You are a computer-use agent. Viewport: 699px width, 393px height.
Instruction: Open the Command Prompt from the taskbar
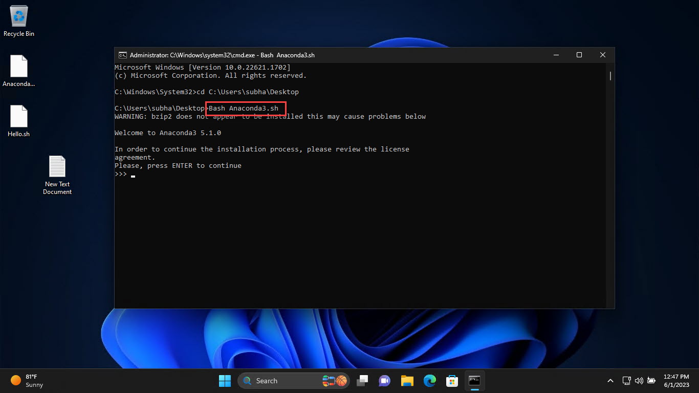tap(474, 381)
